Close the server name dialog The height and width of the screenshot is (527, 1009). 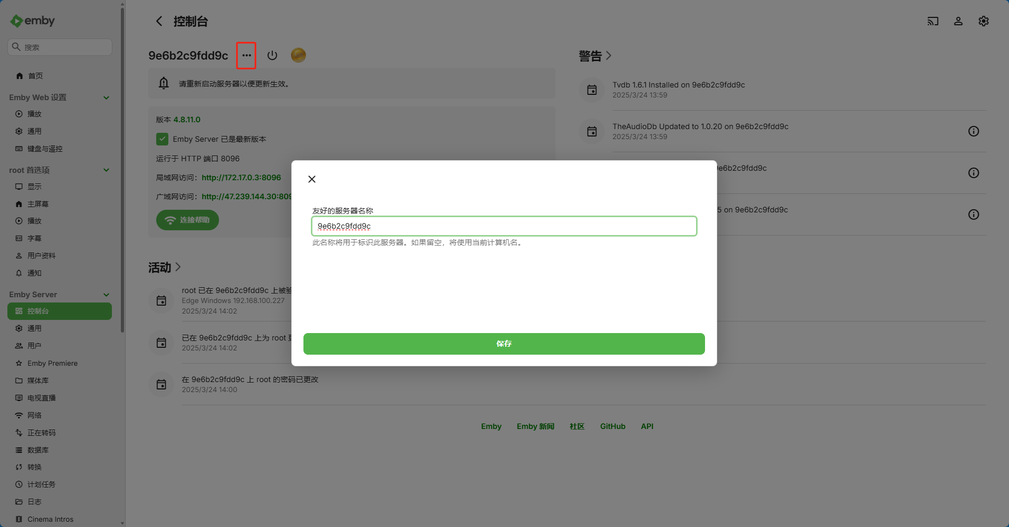(x=312, y=179)
